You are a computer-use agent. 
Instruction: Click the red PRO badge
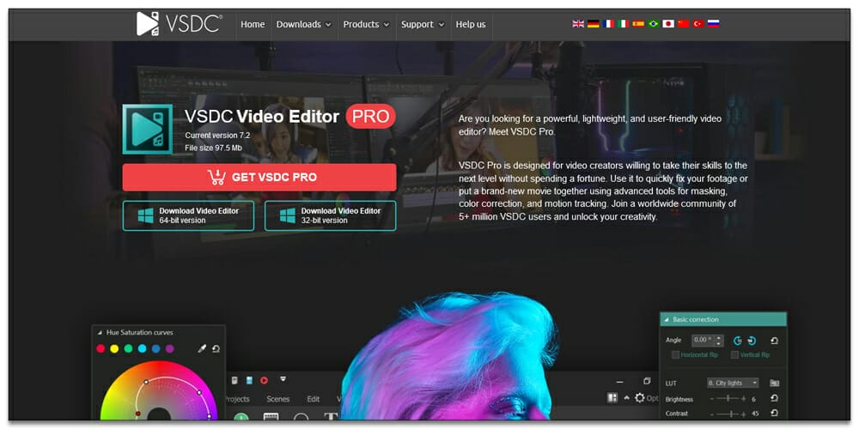tap(371, 116)
